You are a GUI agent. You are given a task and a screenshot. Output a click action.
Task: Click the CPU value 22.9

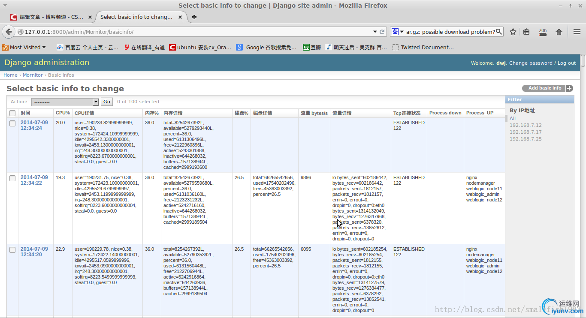coord(60,249)
